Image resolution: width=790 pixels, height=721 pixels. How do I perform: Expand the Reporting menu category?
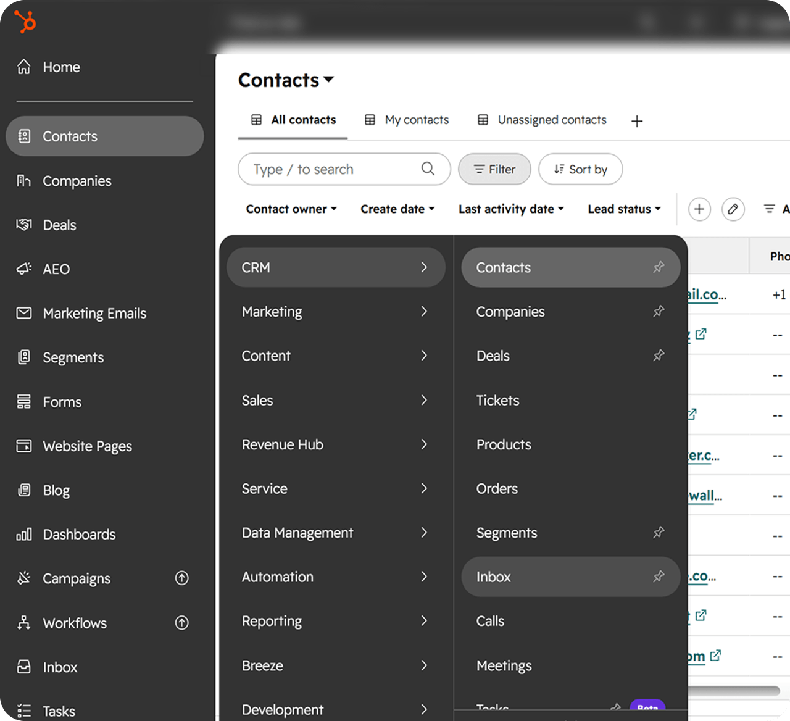point(336,621)
